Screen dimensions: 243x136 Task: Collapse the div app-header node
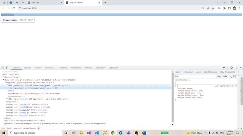7,85
